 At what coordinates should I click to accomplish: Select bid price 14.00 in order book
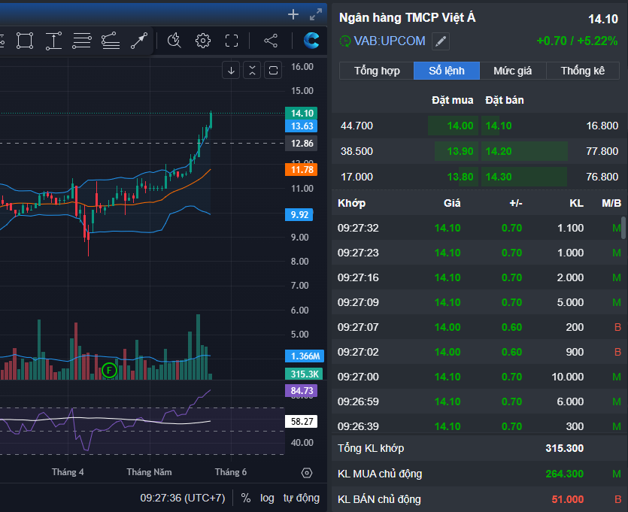(460, 126)
